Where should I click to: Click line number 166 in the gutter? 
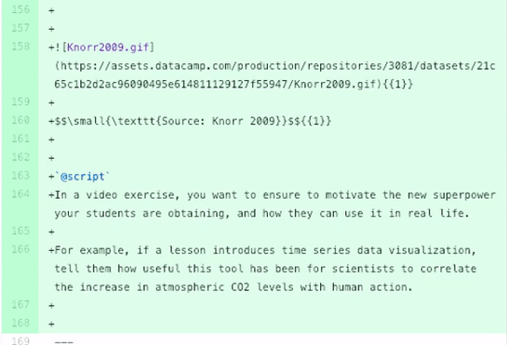tap(20, 249)
